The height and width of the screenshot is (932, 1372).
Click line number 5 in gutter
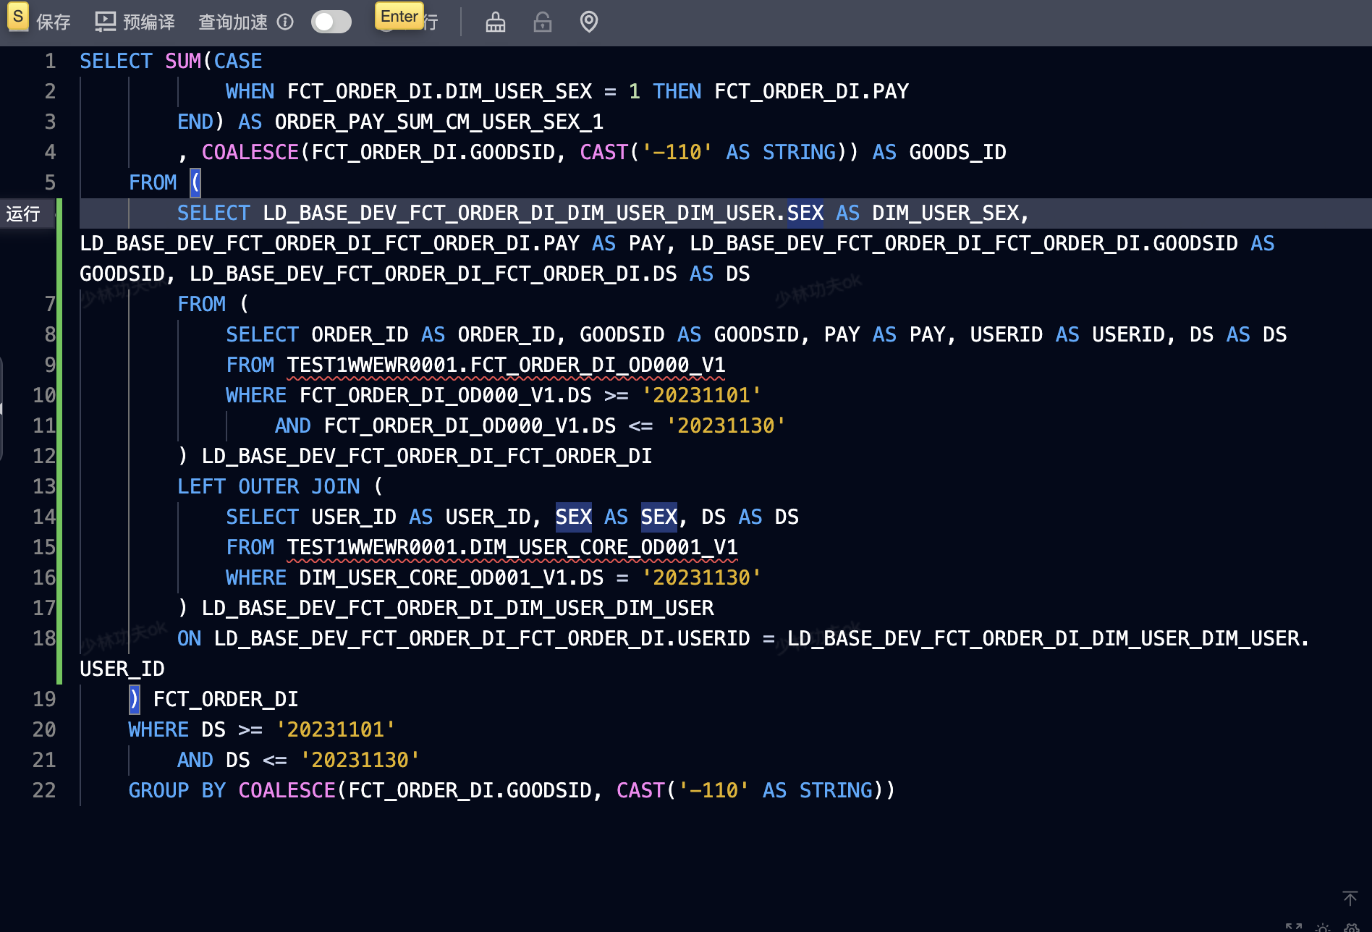(x=50, y=182)
